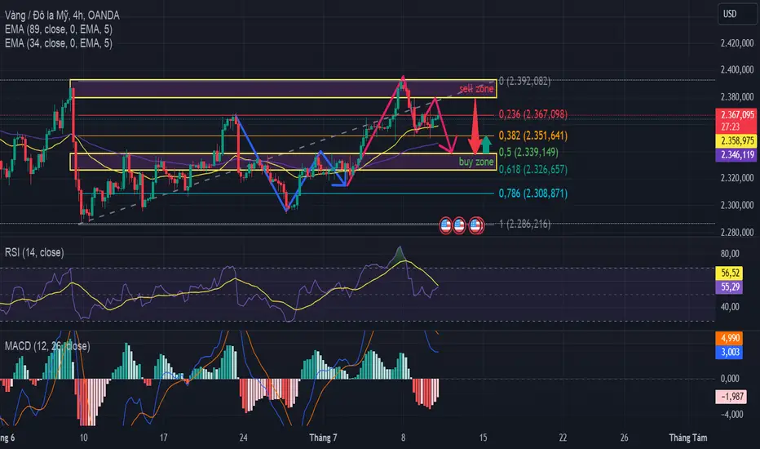760x449 pixels.
Task: Select the EMA (89, close, 0, EMA, 5) legend
Action: [x=59, y=29]
